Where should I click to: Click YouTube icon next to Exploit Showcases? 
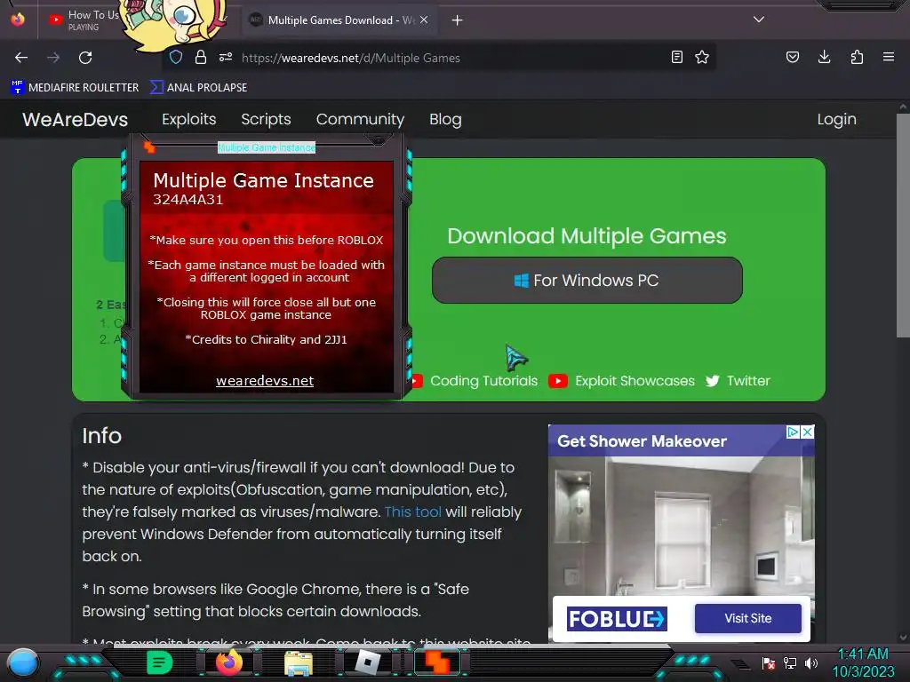coord(558,381)
